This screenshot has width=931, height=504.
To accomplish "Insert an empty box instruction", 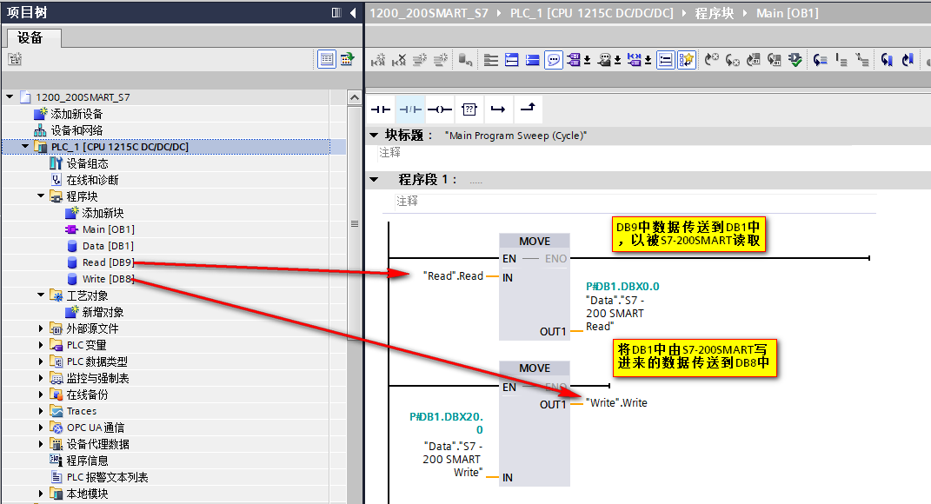I will (x=469, y=109).
